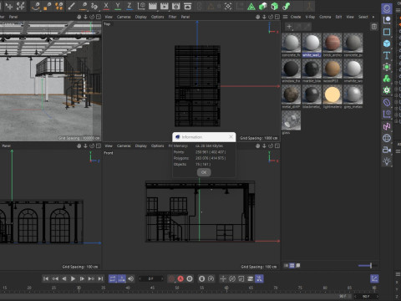
Task: Go to end of animation
Action: coord(100,278)
